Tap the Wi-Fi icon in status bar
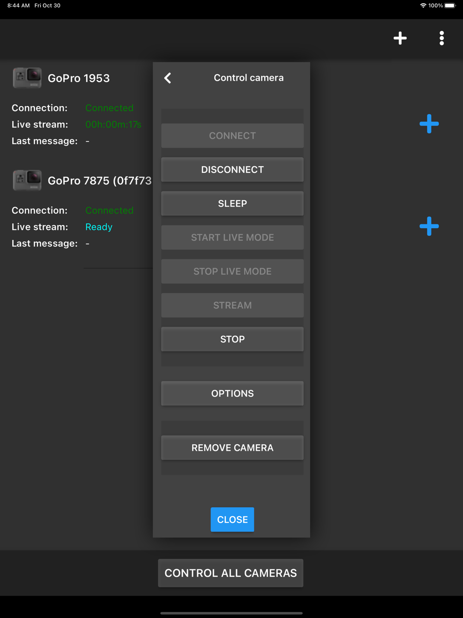 423,6
